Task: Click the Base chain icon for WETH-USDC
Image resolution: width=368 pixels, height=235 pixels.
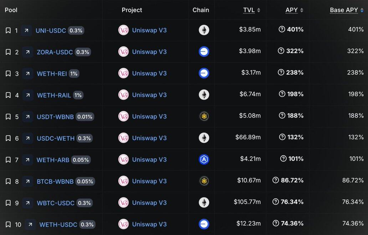Action: coord(204,224)
